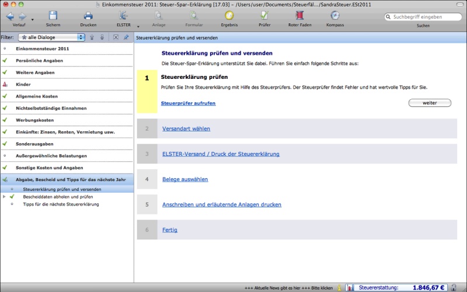Click the pin icon in filter bar
This screenshot has width=467, height=292.
point(126,37)
